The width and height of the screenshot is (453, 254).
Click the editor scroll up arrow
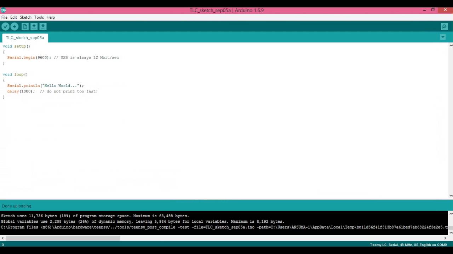(x=451, y=46)
